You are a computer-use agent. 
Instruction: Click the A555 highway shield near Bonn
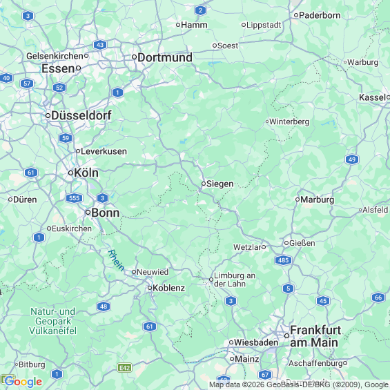click(x=74, y=198)
